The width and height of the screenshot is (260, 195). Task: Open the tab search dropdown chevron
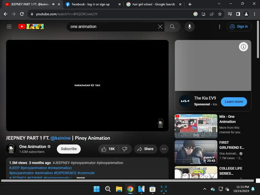(219, 4)
